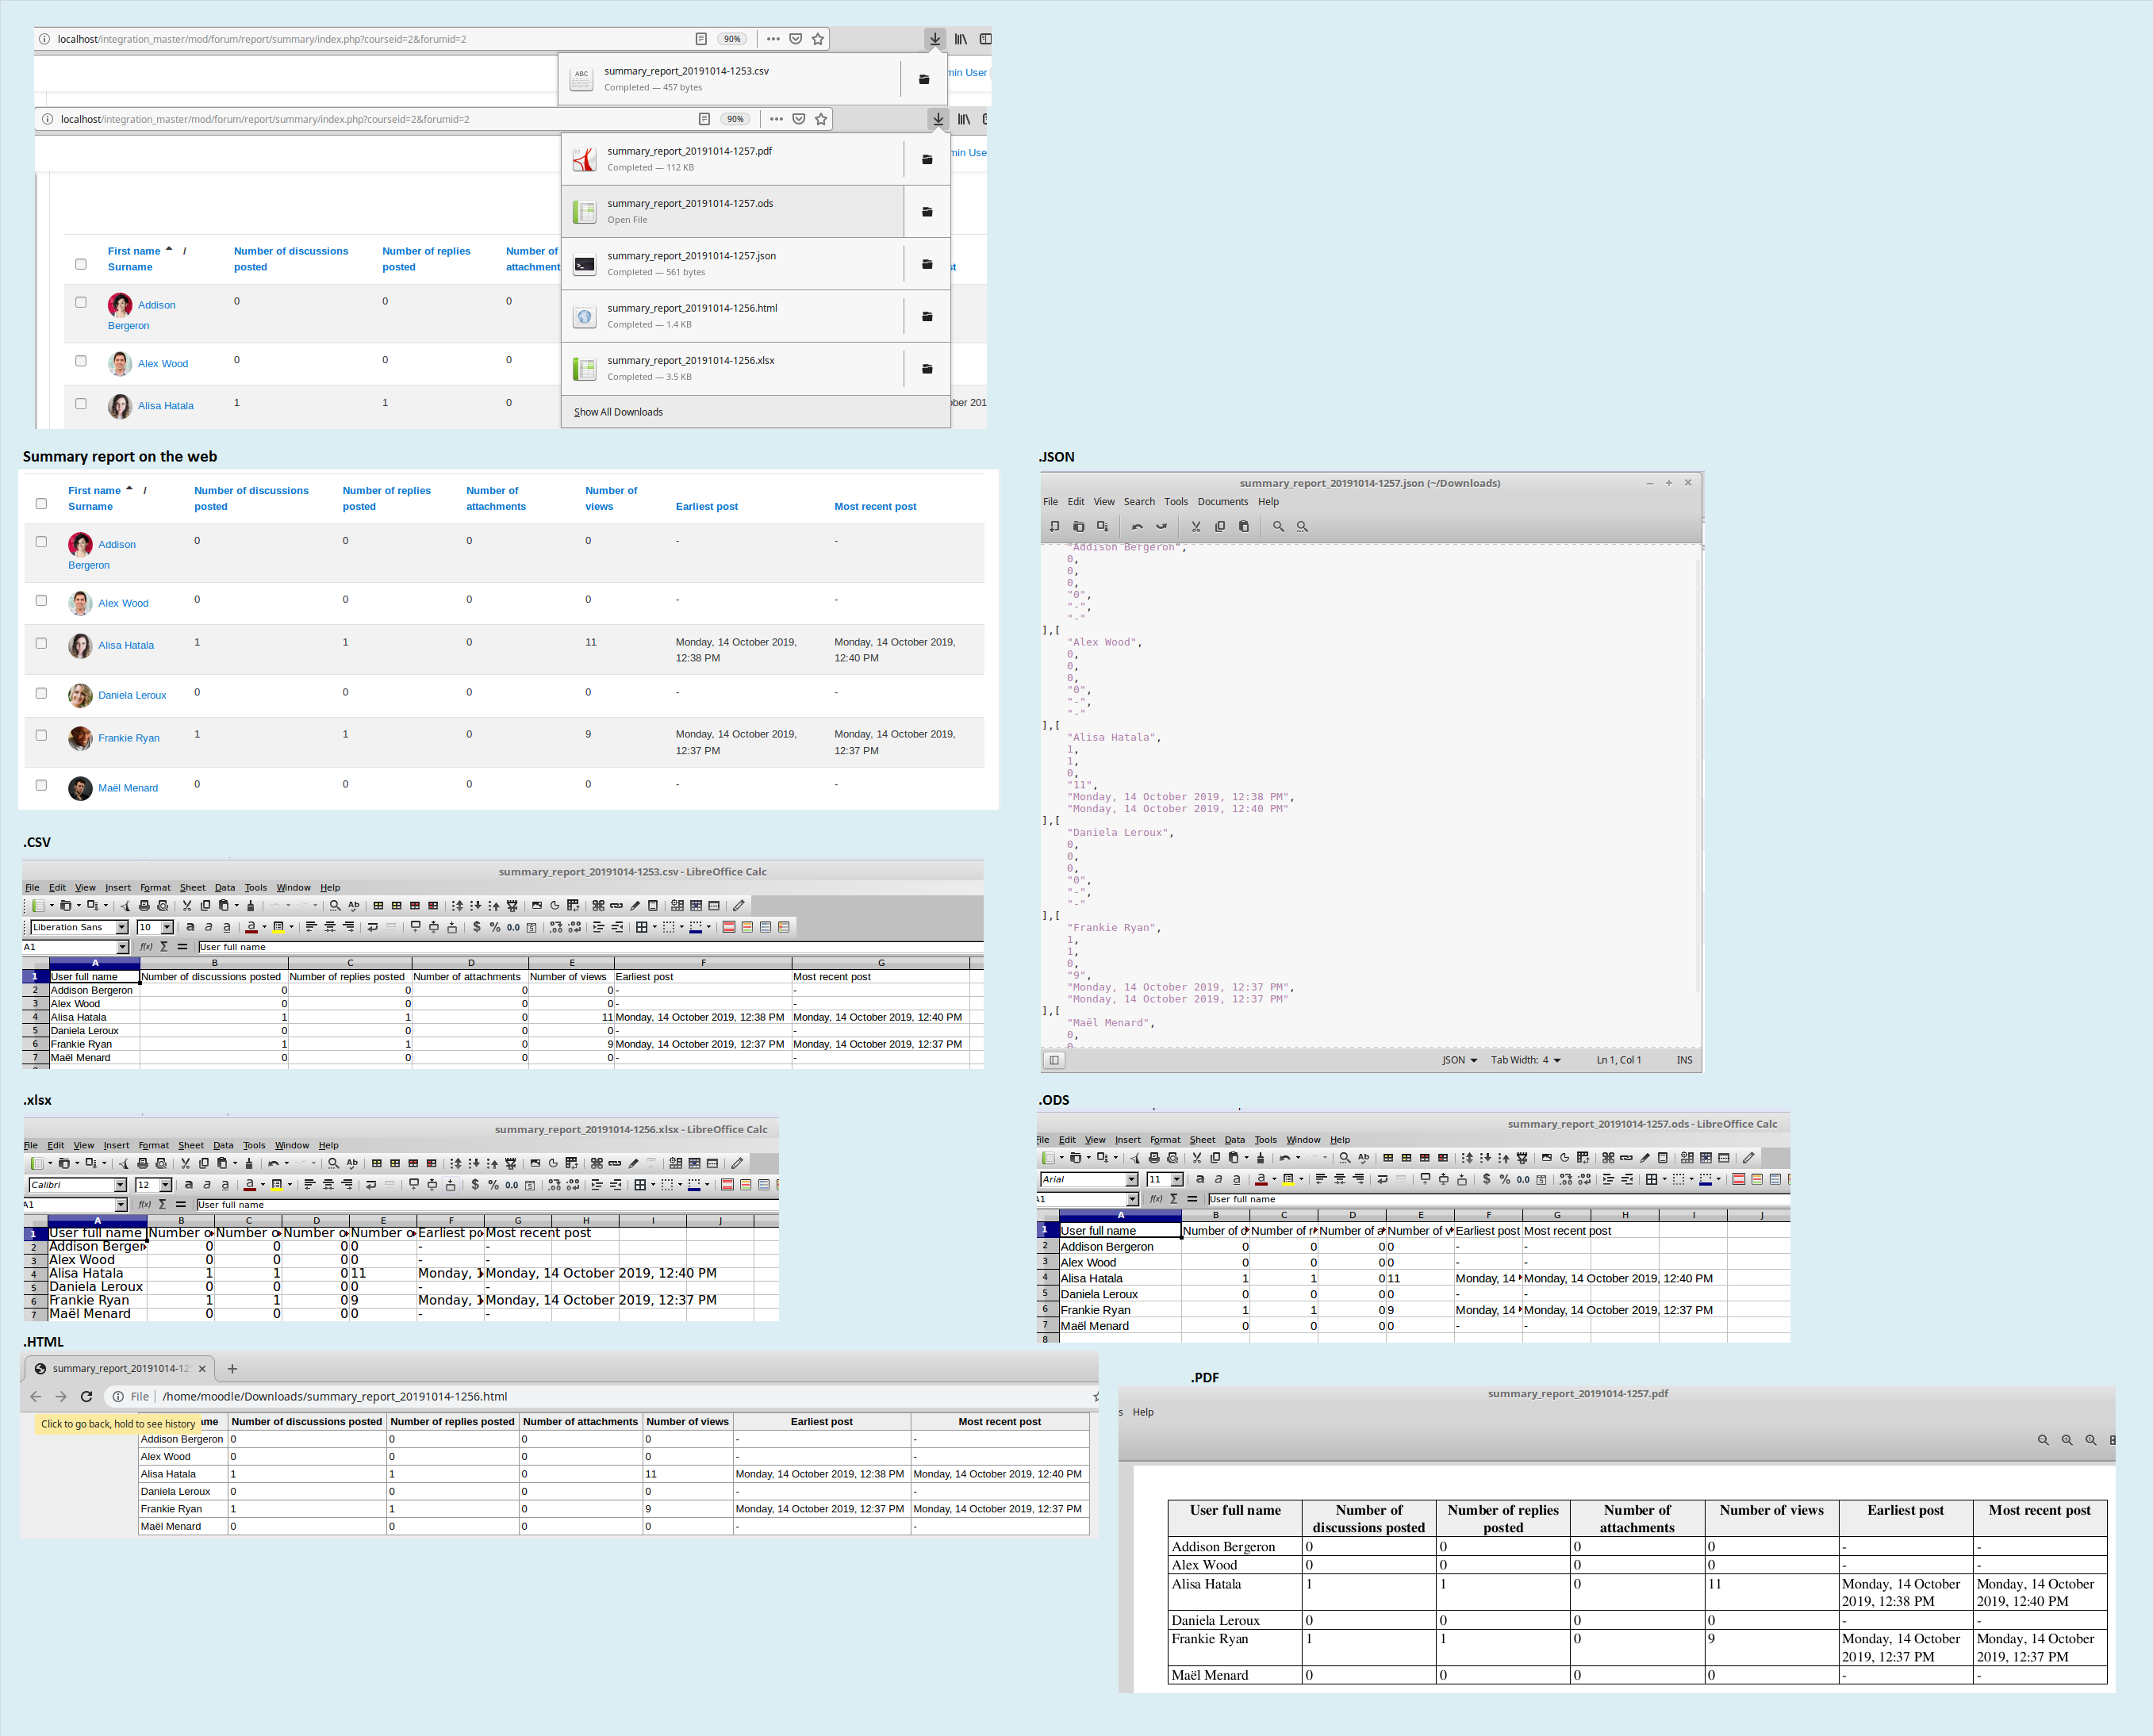Click the AutoFilter funnel icon in the CSV Calc toolbar
The image size is (2153, 1736).
tap(512, 906)
